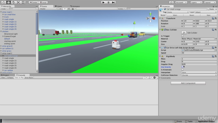Open Transform component help icon
Viewport: 218px width, 123px height.
point(213,18)
